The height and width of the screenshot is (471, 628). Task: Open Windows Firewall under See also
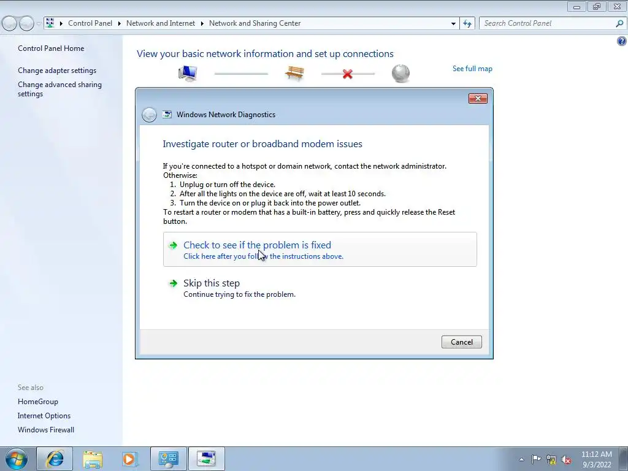click(x=45, y=430)
